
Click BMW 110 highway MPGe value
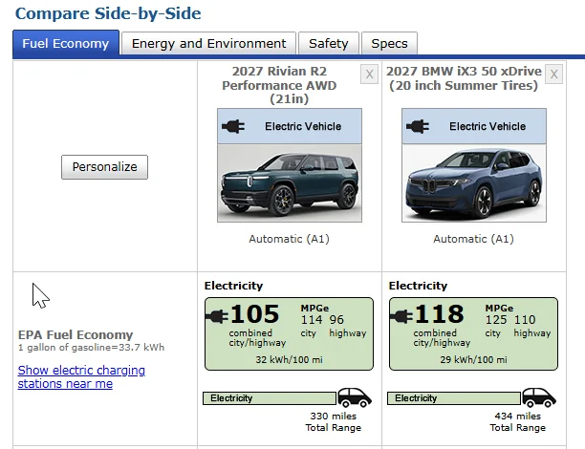coord(525,320)
